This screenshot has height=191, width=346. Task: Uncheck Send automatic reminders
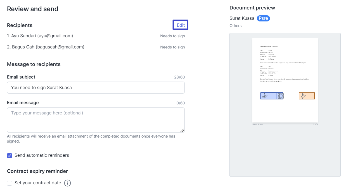pos(9,155)
